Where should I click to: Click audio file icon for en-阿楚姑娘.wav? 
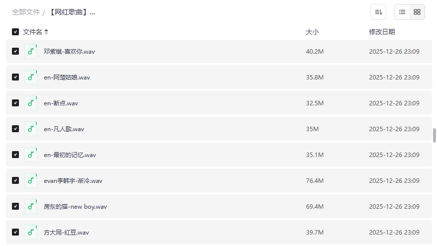point(31,77)
